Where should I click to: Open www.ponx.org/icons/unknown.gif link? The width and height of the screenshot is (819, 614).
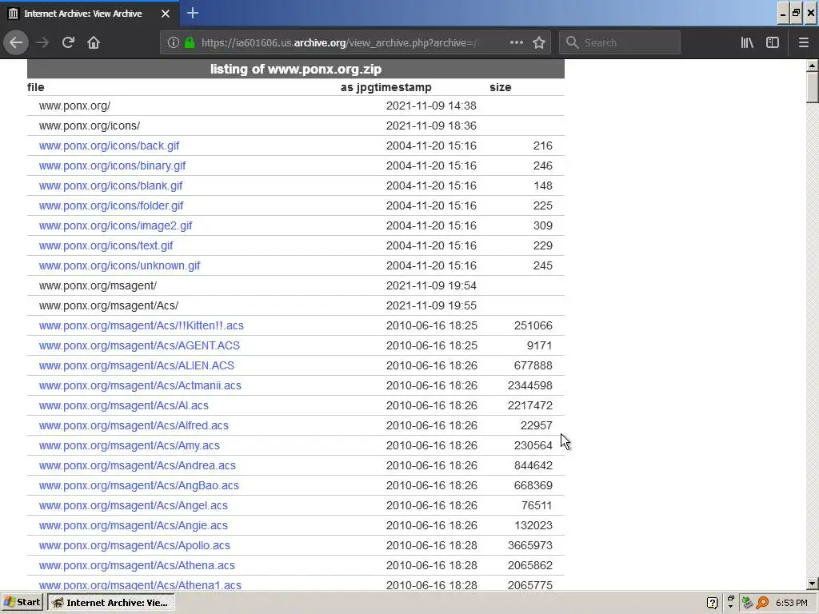tap(120, 265)
